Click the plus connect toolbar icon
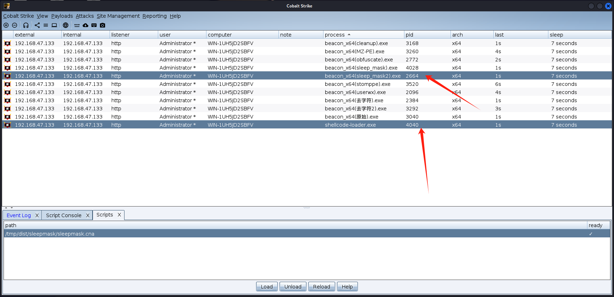Image resolution: width=614 pixels, height=297 pixels. [6, 25]
